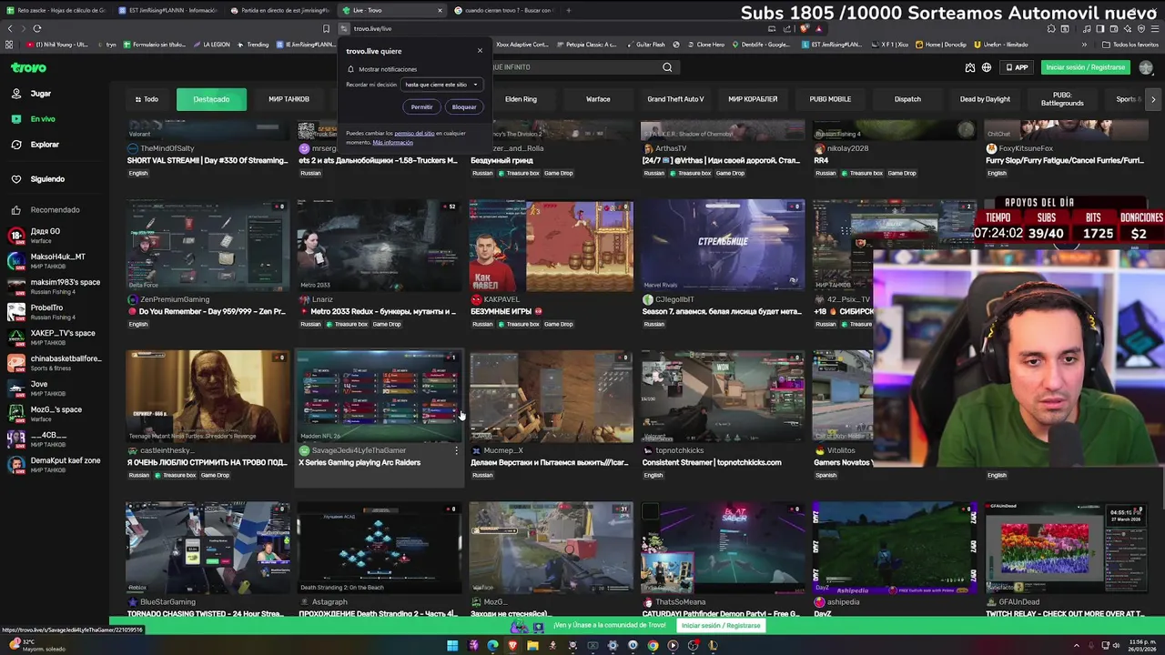Select the PUBG MOBILE category tab

[830, 99]
